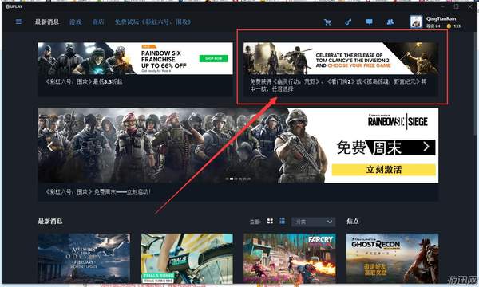
Task: Expand the news category dropdown
Action: tap(314, 222)
